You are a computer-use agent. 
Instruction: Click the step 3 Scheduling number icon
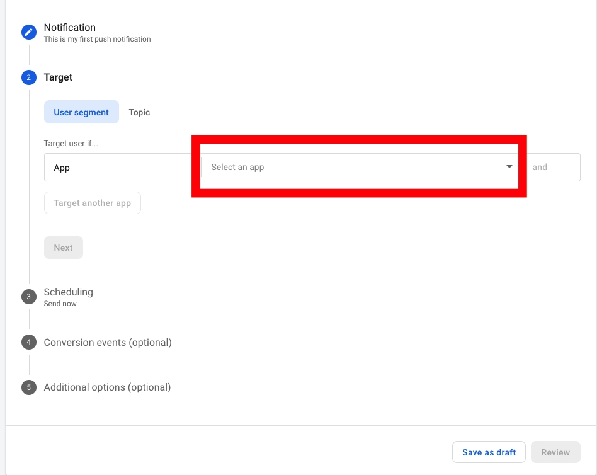(29, 297)
